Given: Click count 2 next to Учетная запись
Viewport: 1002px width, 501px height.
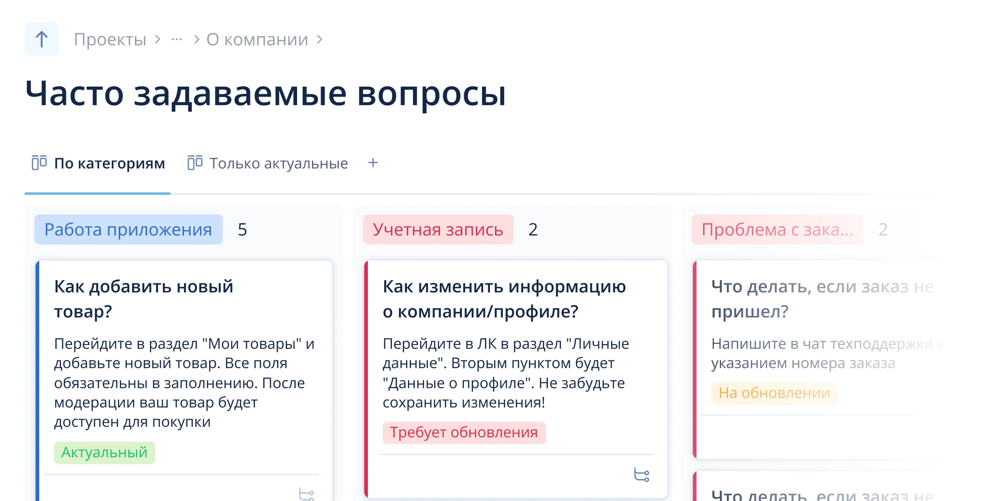Looking at the screenshot, I should coord(533,229).
